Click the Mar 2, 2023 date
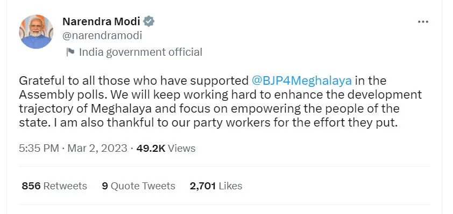This screenshot has height=214, width=453. pyautogui.click(x=97, y=149)
